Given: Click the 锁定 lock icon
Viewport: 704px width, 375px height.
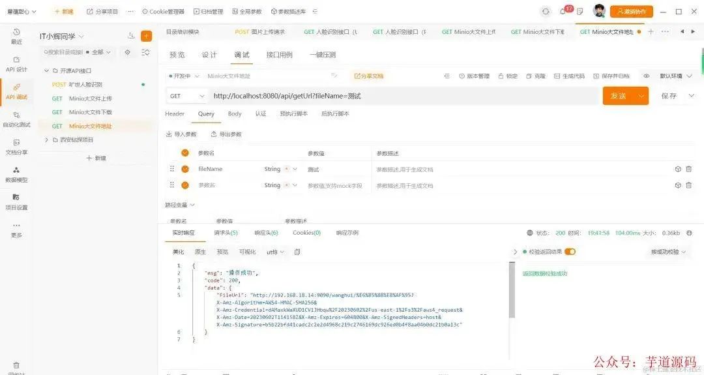Looking at the screenshot, I should pos(508,76).
